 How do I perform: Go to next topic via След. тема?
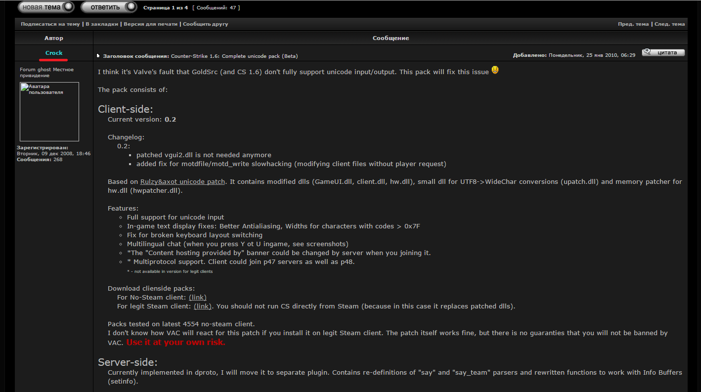tap(670, 24)
